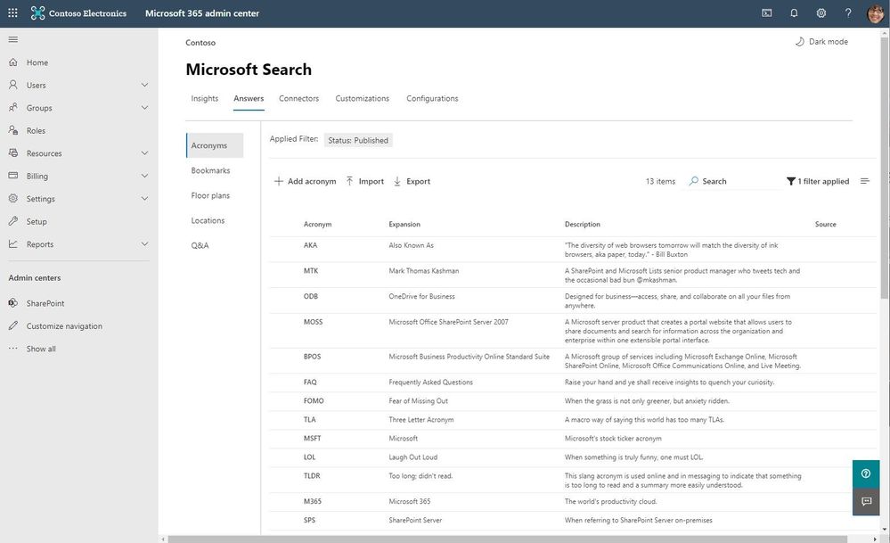The image size is (890, 543).
Task: Toggle Dark mode
Action: point(821,42)
